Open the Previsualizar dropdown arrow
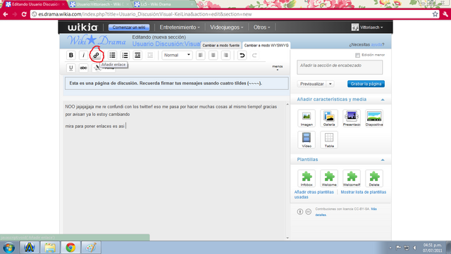Viewport: 451px width, 254px height. click(x=330, y=84)
